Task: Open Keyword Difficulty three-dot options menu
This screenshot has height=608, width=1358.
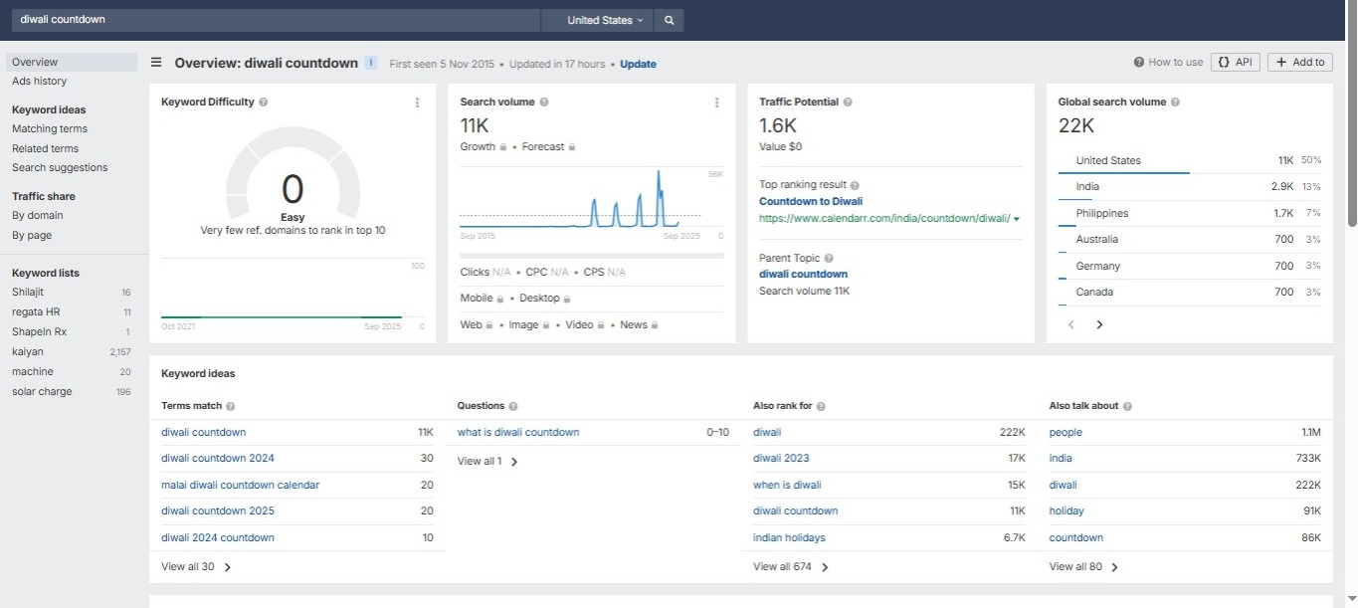Action: click(x=417, y=102)
